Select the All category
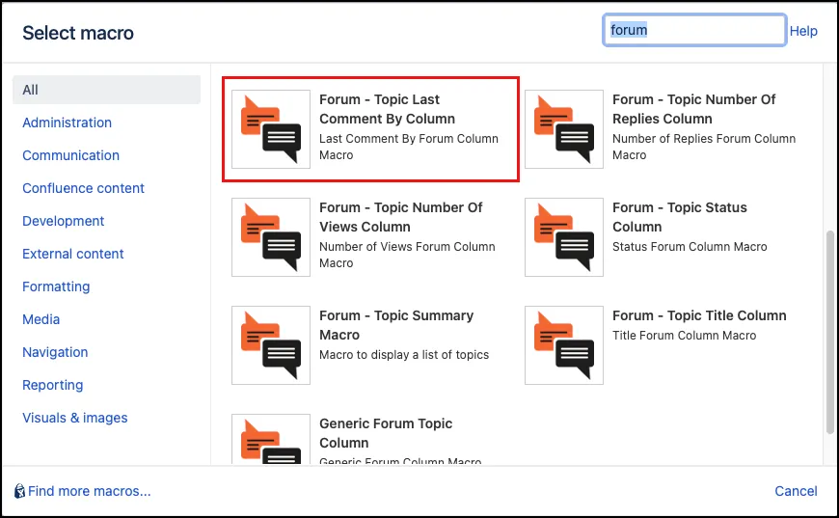 pos(106,90)
